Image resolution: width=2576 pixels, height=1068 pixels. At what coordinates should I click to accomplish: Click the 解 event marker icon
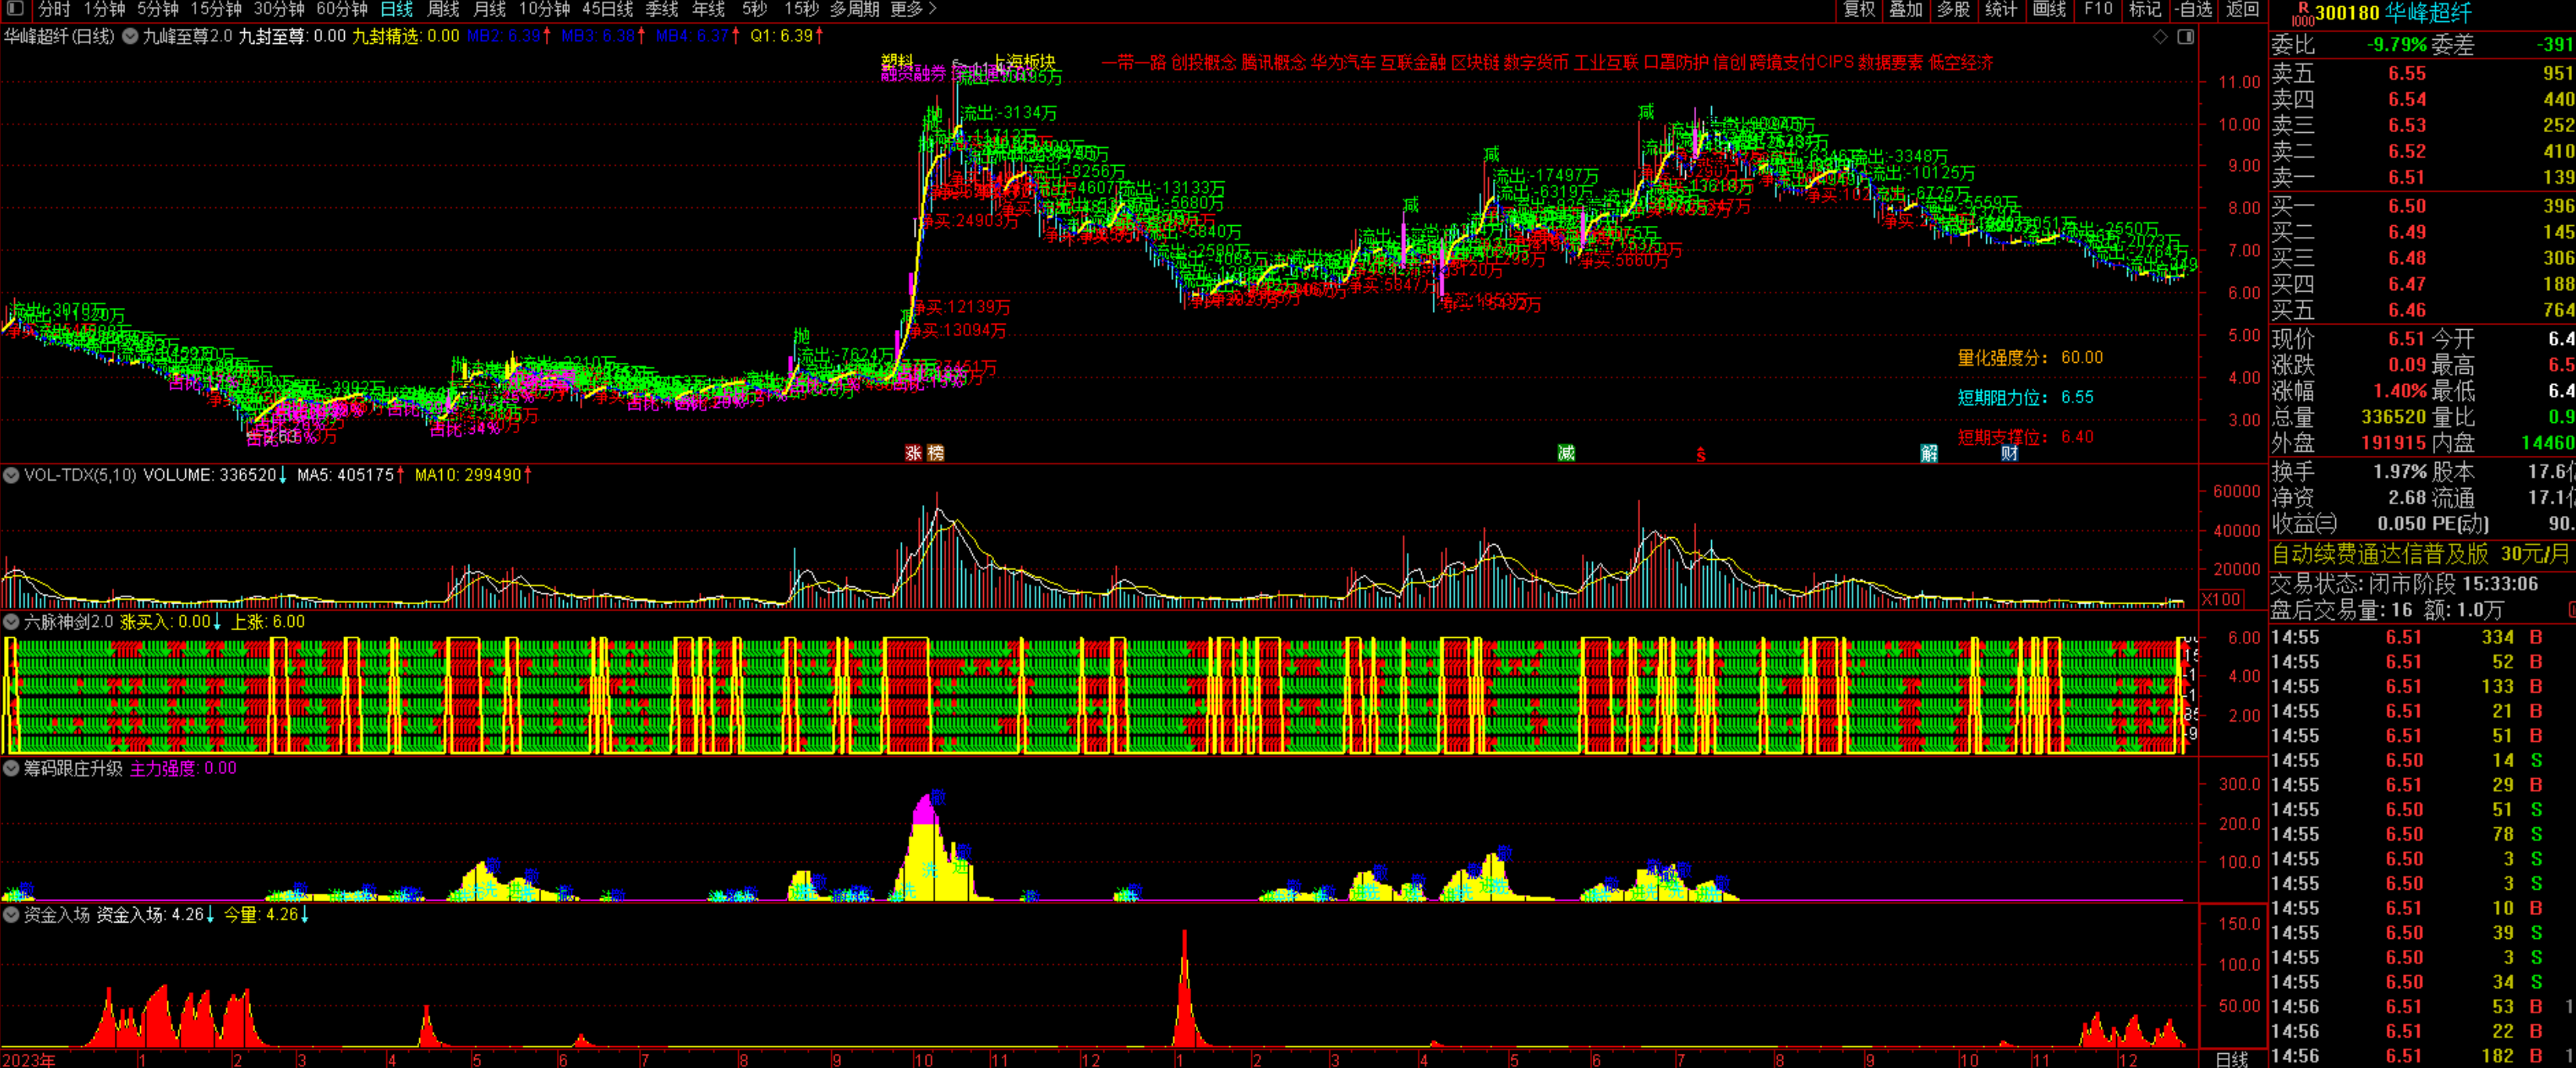[x=1929, y=453]
